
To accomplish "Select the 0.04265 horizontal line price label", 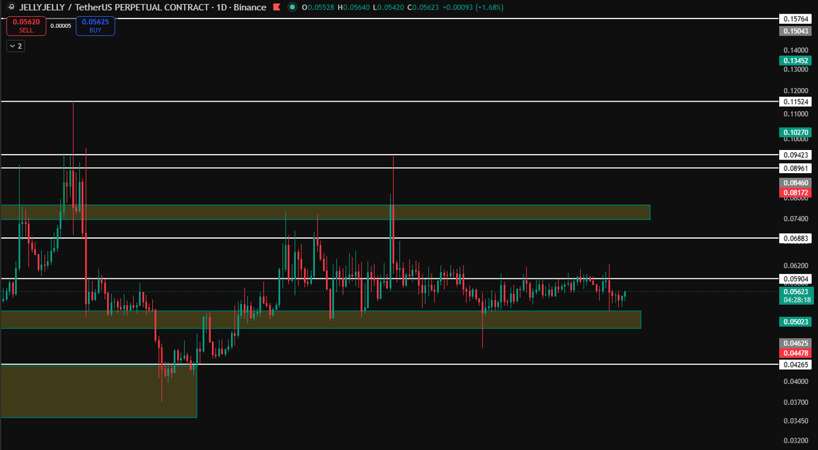I will point(796,365).
